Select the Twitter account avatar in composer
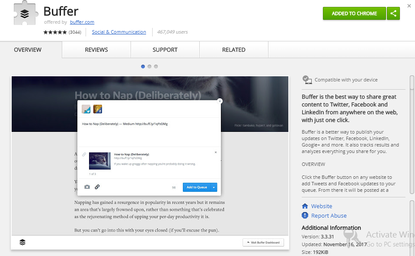 (86, 109)
